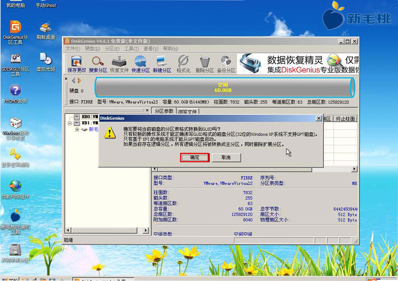
Task: Select the 空闲 60.0GB disk bar
Action: 224,87
